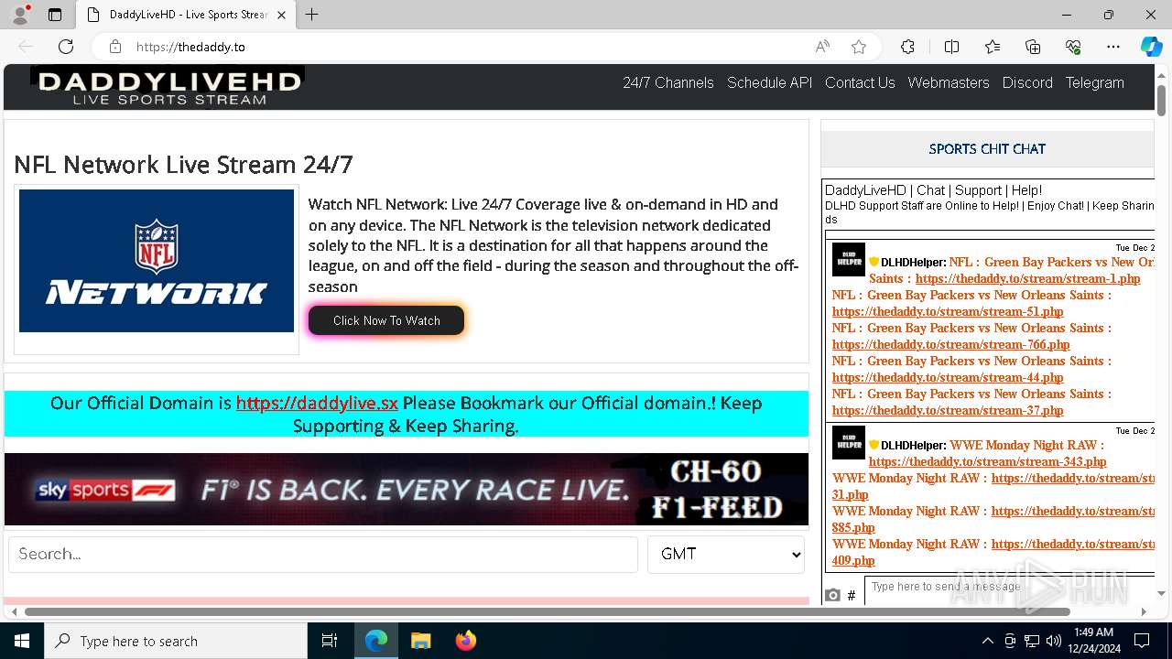This screenshot has height=659, width=1172.
Task: Open the 24/7 Channels menu item
Action: point(668,82)
